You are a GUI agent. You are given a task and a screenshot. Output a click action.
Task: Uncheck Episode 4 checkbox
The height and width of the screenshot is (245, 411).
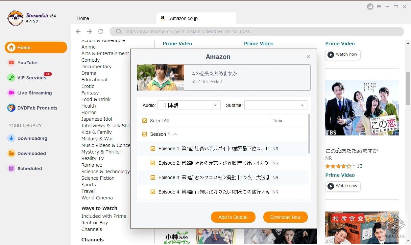[153, 192]
